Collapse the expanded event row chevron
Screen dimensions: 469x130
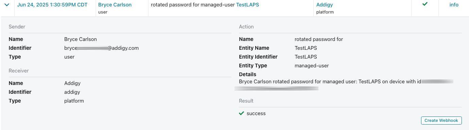[x=7, y=5]
